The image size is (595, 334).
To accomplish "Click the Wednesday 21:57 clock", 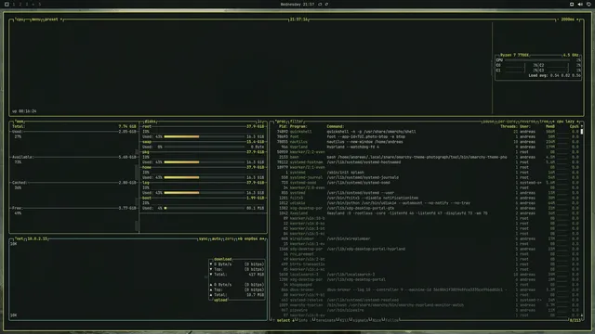I will 297,4.
